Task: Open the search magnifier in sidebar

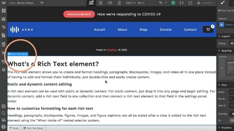Action: [4, 113]
